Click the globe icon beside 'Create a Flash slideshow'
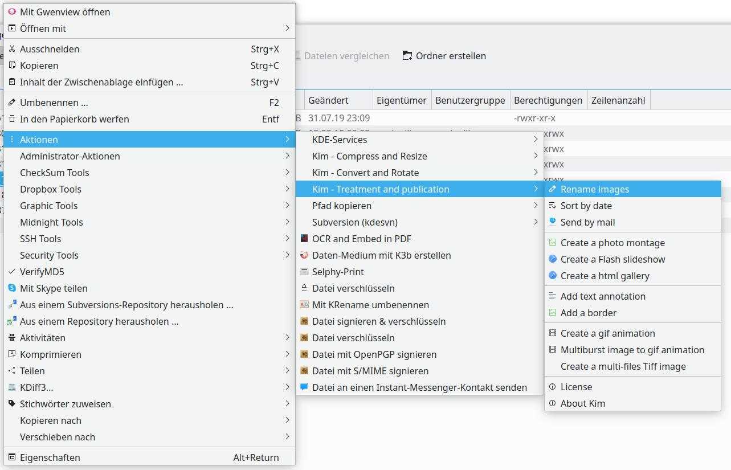Image resolution: width=731 pixels, height=470 pixels. coord(552,259)
